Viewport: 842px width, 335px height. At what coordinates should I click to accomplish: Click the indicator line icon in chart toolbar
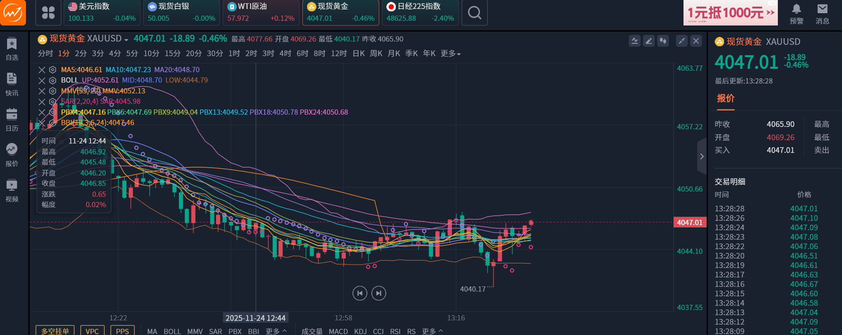[x=634, y=41]
